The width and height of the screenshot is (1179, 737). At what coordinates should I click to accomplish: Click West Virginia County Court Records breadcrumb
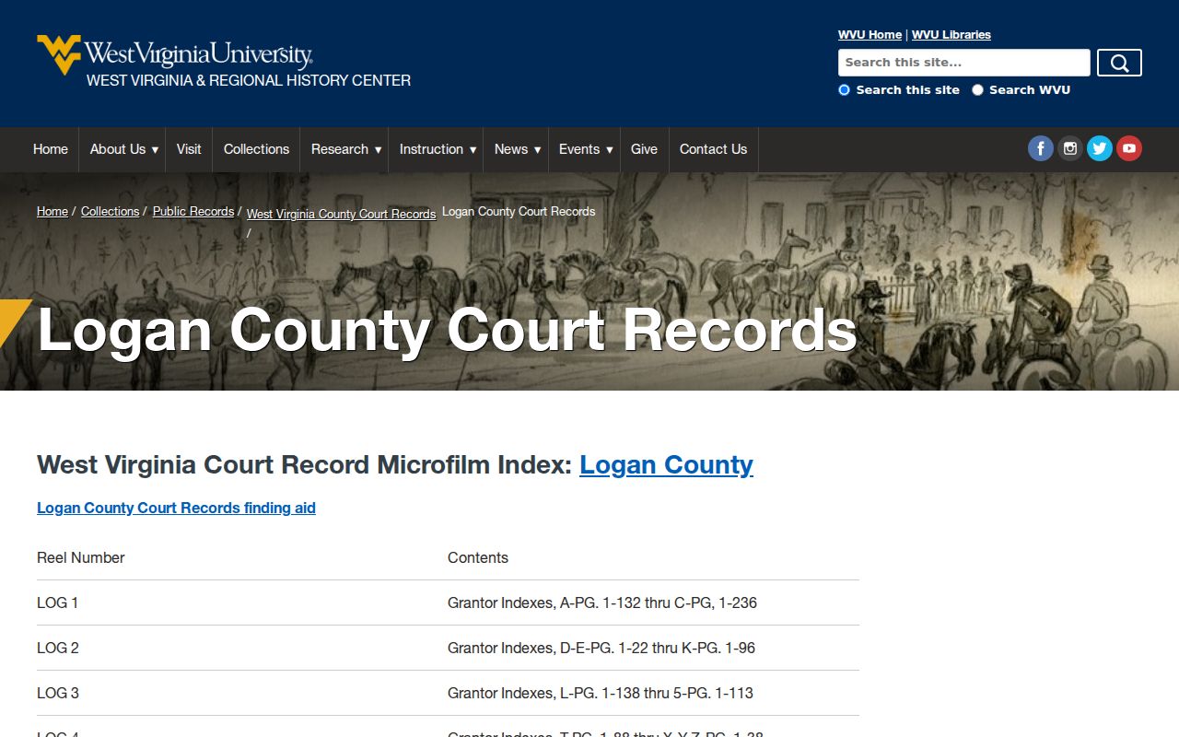(341, 214)
